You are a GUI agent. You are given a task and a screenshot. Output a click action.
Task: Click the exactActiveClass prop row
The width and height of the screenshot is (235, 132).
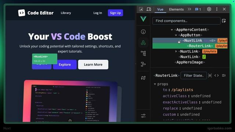(x=192, y=102)
